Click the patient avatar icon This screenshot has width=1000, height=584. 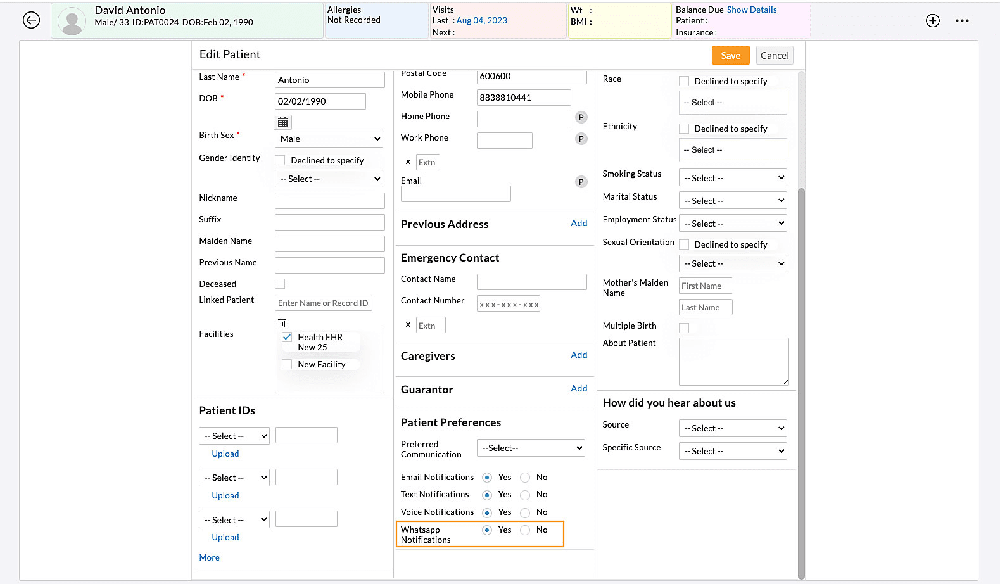click(x=72, y=21)
